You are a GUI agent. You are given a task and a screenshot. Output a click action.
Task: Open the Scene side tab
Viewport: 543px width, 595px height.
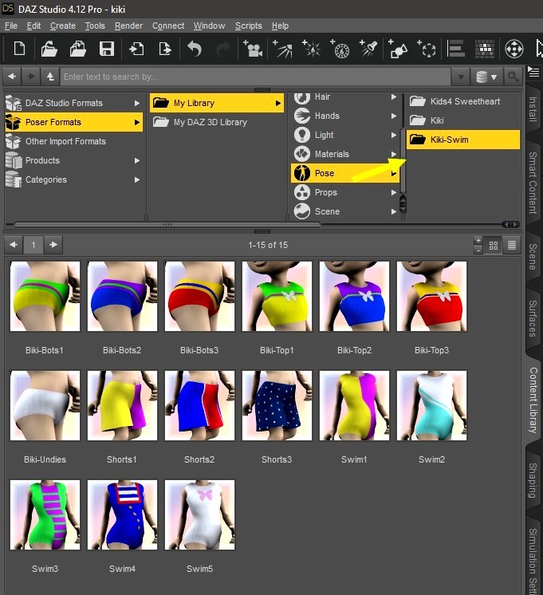click(x=533, y=257)
